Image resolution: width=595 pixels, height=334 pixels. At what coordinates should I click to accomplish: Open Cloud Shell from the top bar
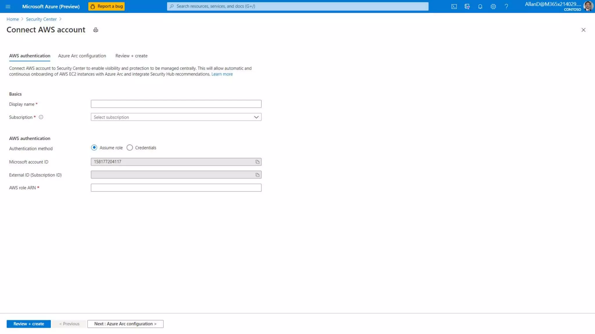click(x=454, y=6)
